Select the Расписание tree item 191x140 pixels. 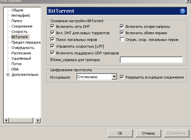[x=21, y=53]
